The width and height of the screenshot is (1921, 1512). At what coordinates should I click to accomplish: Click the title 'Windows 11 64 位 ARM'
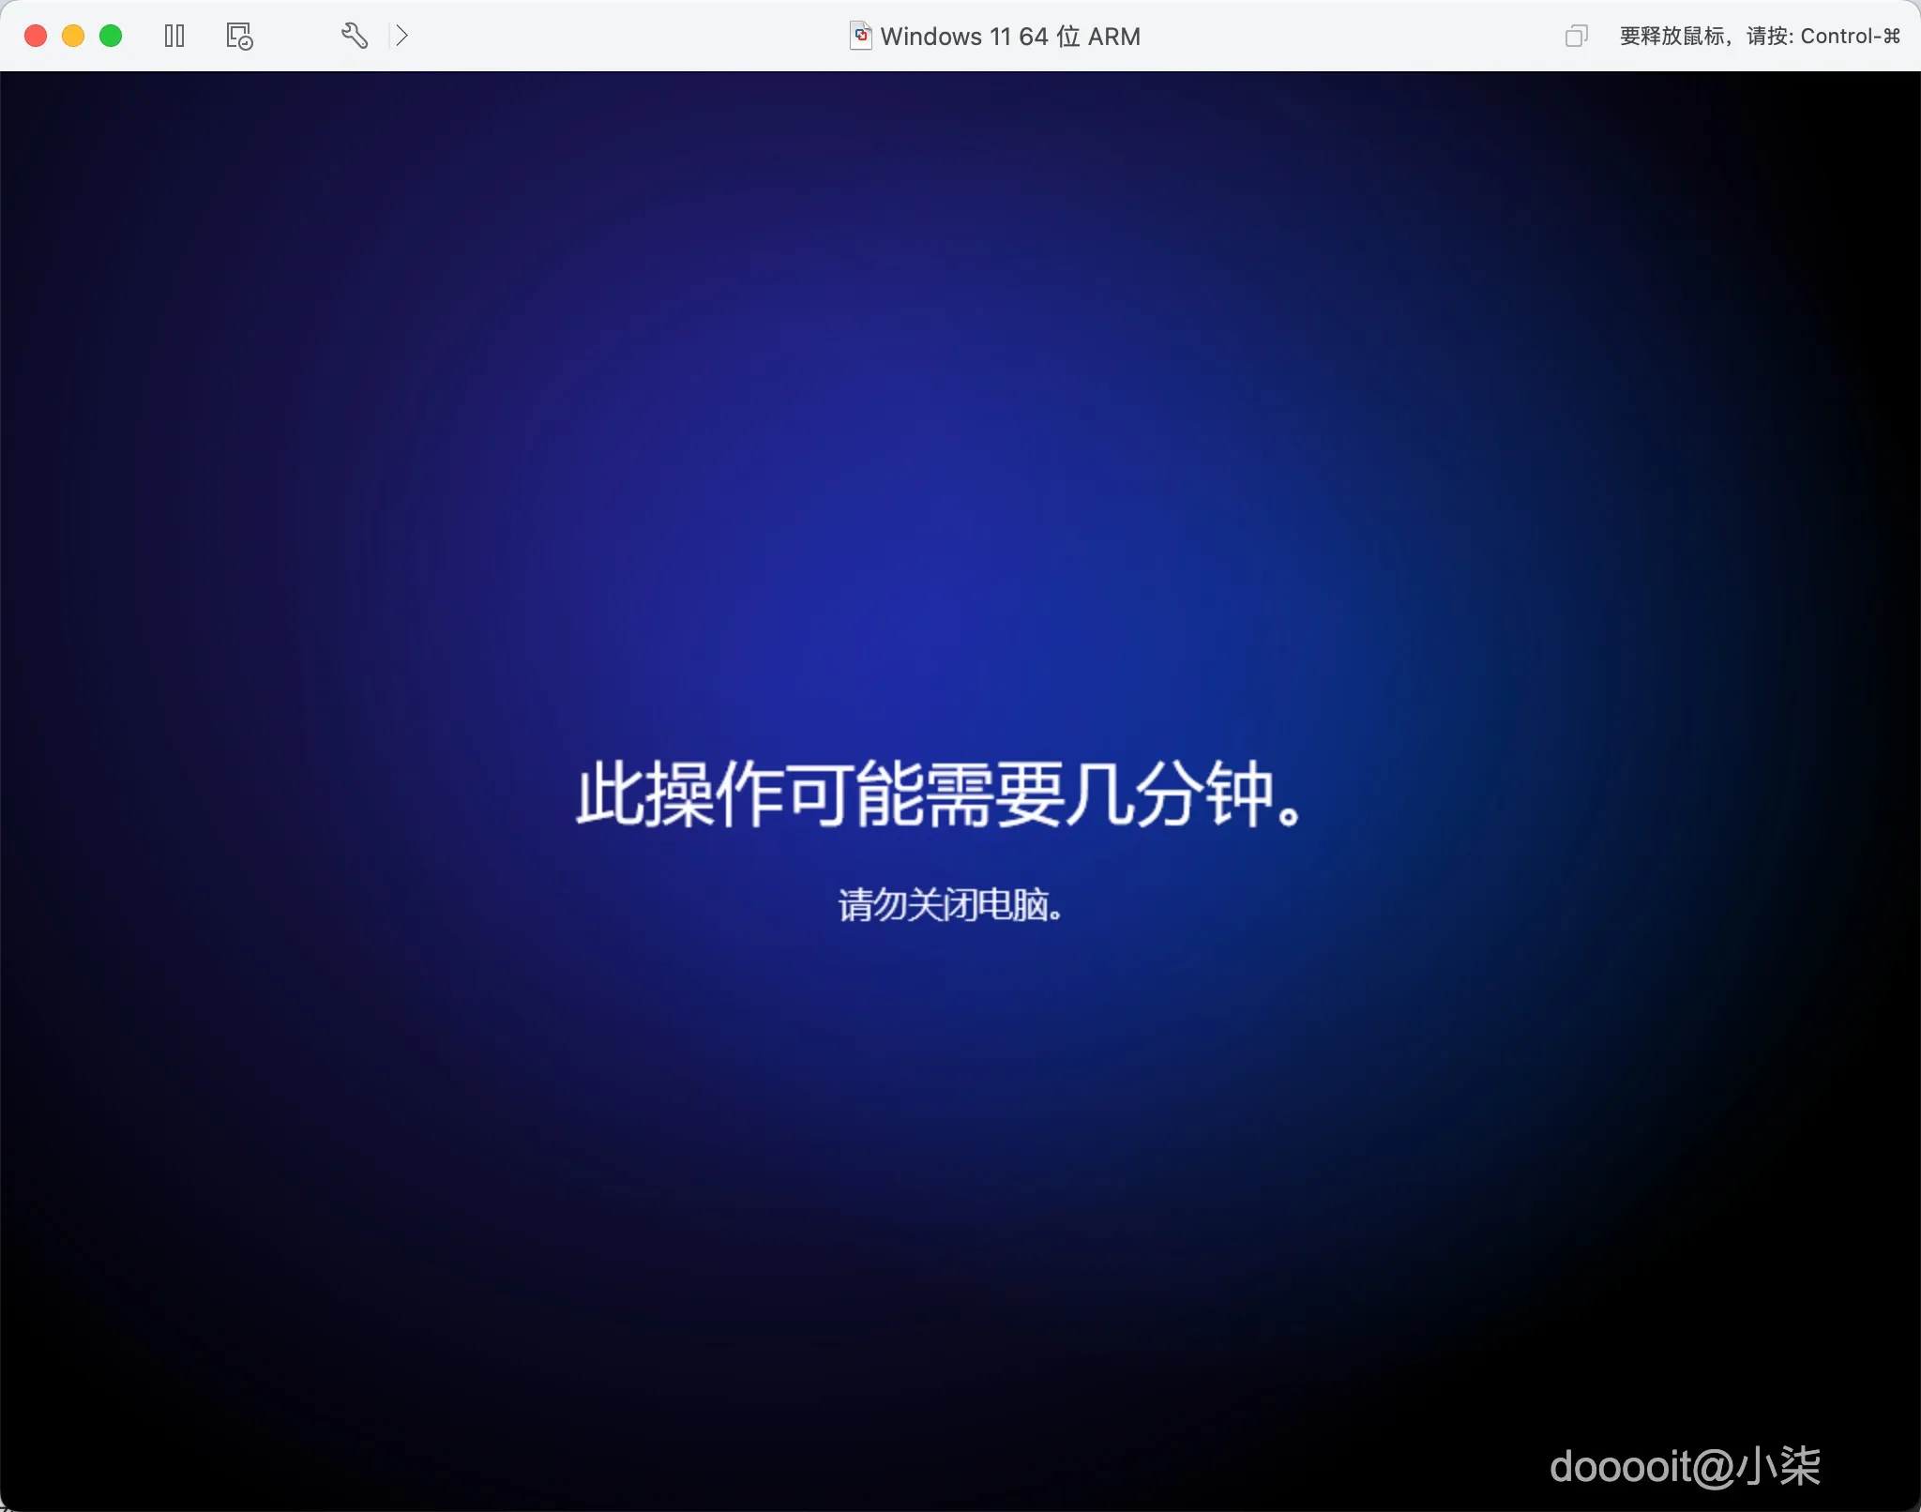click(x=1011, y=36)
